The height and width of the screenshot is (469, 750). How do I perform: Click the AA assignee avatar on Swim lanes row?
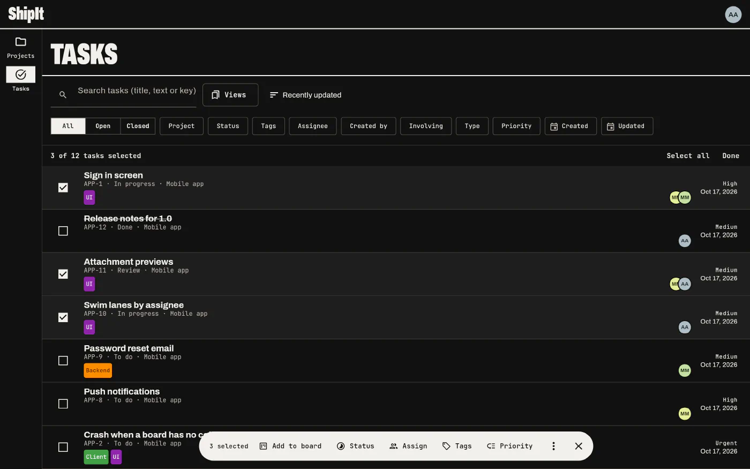click(x=685, y=327)
